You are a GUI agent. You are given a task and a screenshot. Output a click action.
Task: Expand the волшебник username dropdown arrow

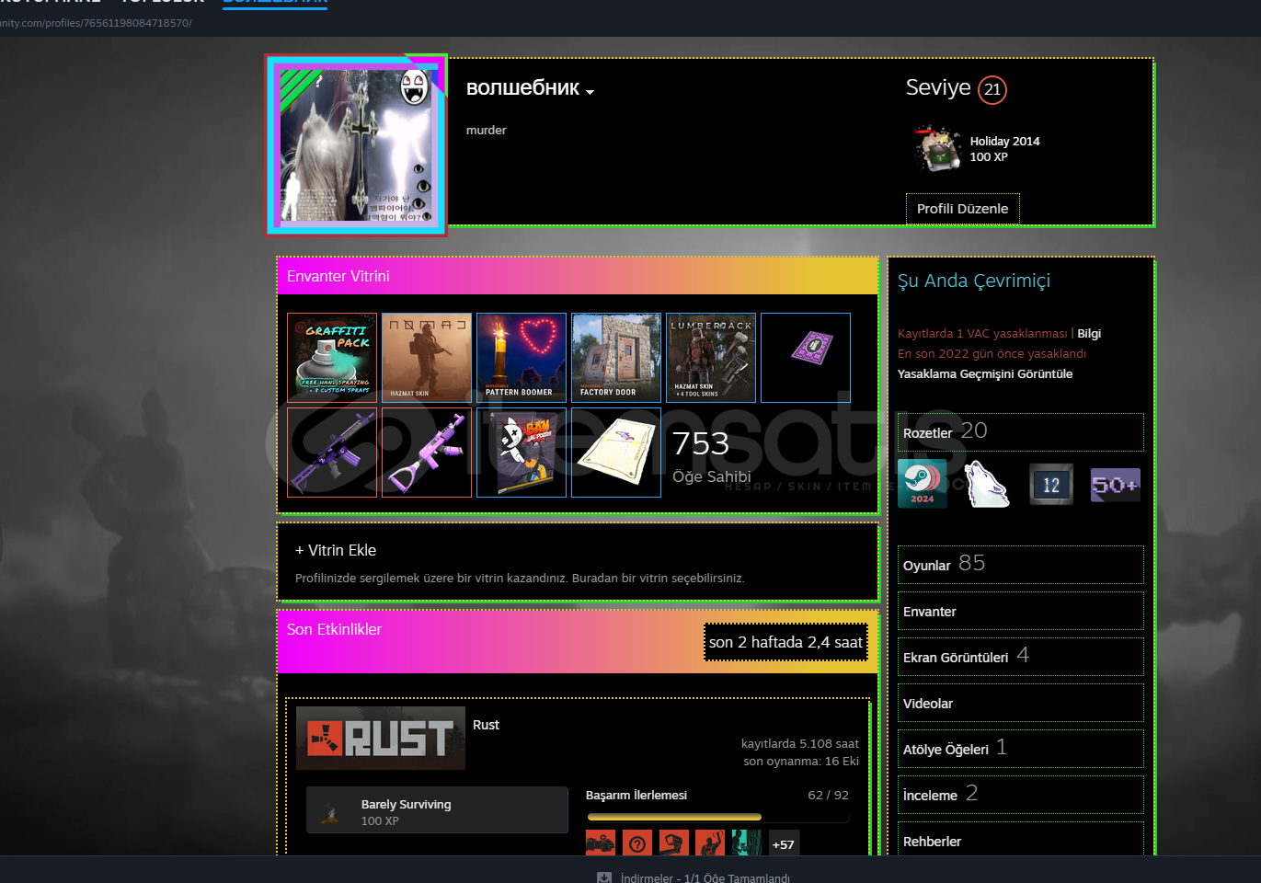pyautogui.click(x=590, y=92)
